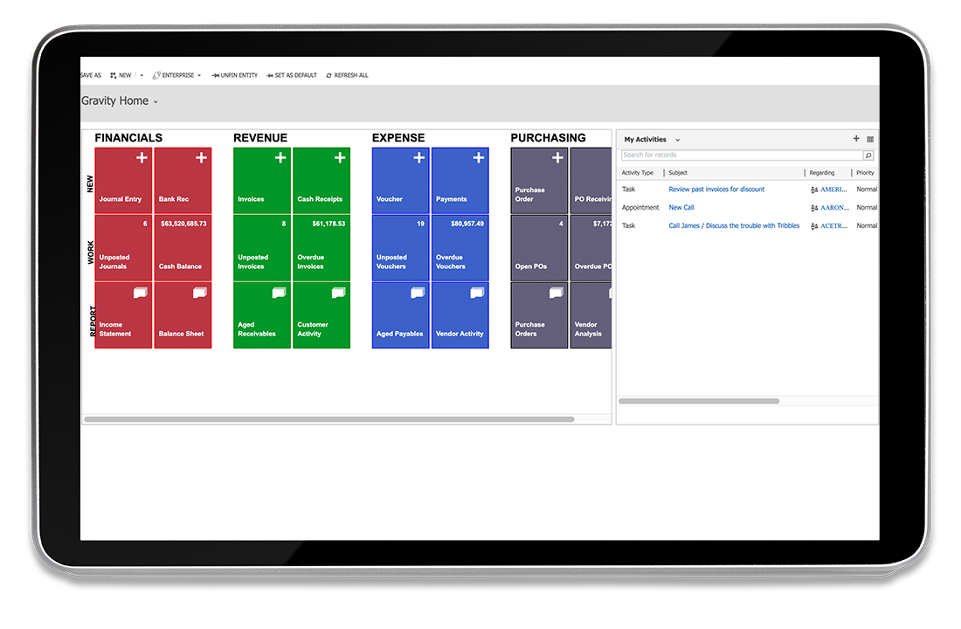Sort by Regarding column header
Image resolution: width=961 pixels, height=629 pixels.
[x=822, y=173]
